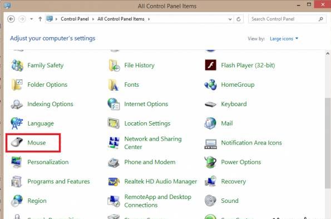331x219 pixels.
Task: Open the Programs and Features link
Action: point(58,181)
